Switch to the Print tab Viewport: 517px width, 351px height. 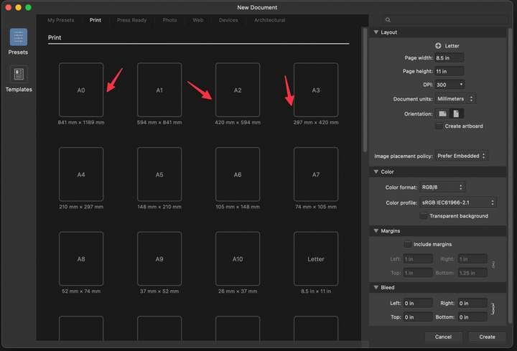pyautogui.click(x=96, y=20)
